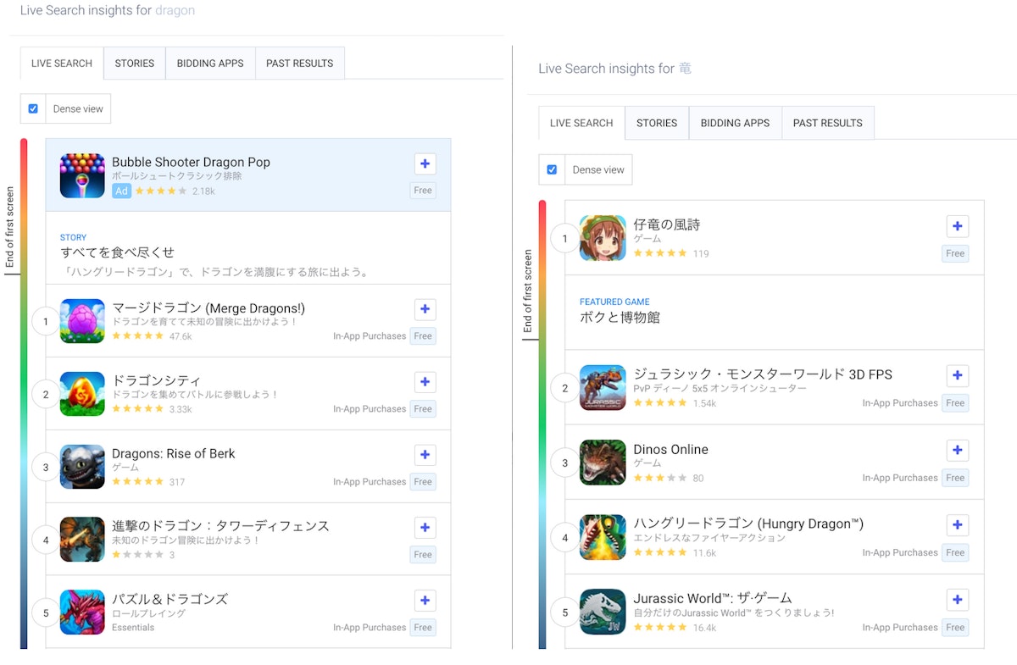Click the Dinos Online app icon
1017x665 pixels.
pos(603,463)
